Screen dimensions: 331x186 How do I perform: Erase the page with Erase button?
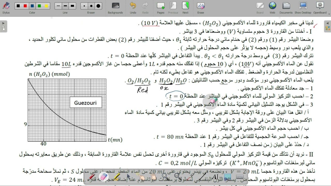point(201,8)
